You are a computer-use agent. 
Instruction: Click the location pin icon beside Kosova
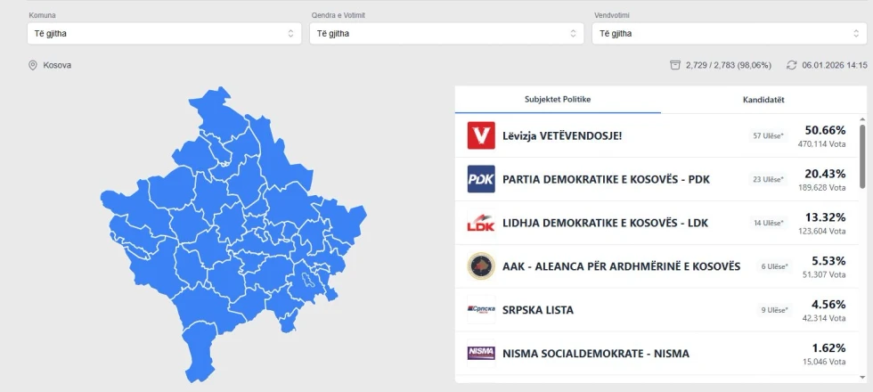pyautogui.click(x=33, y=65)
